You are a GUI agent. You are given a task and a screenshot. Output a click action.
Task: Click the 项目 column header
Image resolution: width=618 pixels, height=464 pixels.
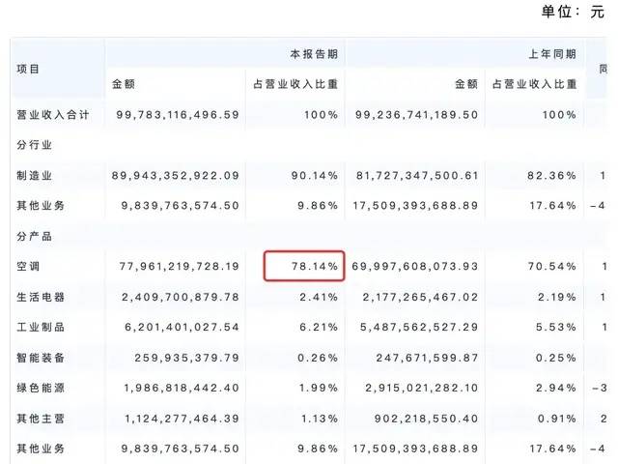click(x=29, y=69)
